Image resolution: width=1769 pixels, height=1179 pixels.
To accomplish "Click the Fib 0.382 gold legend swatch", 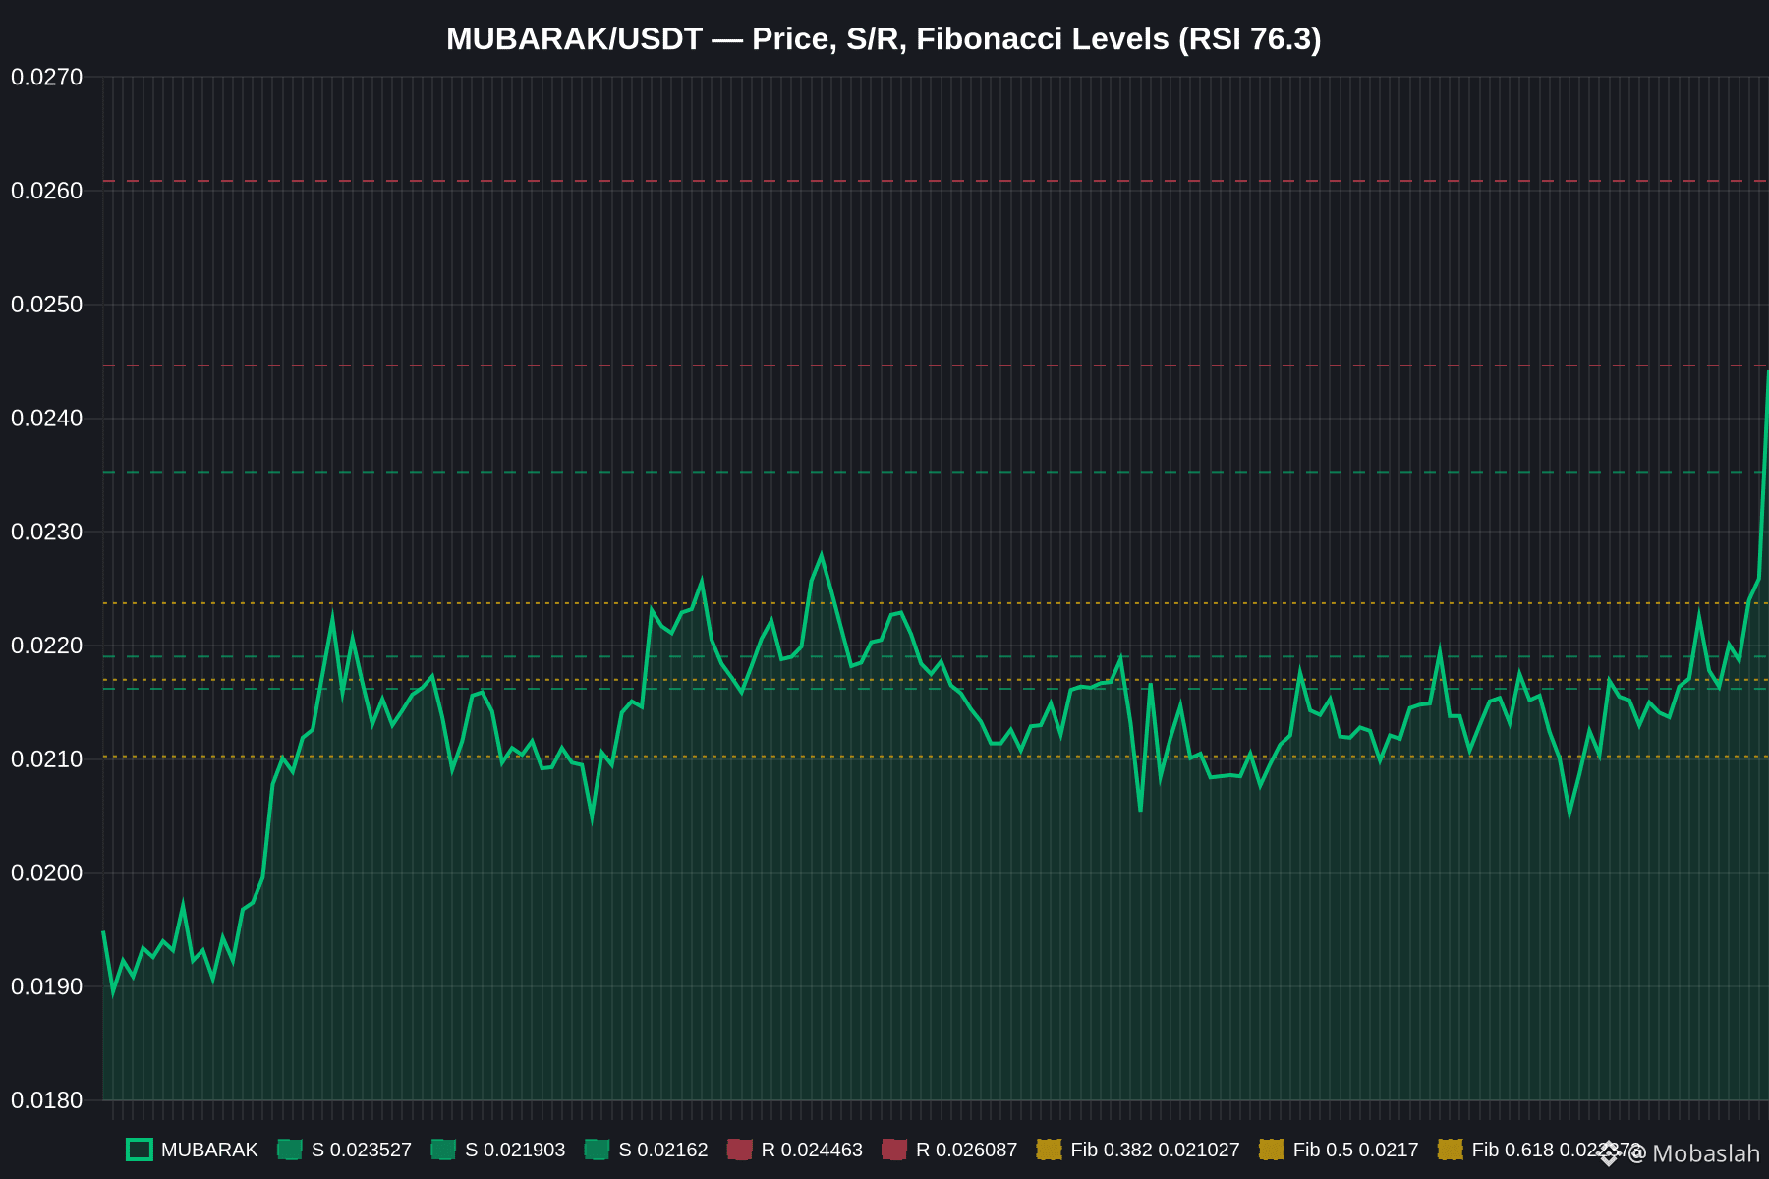I will pos(1050,1150).
